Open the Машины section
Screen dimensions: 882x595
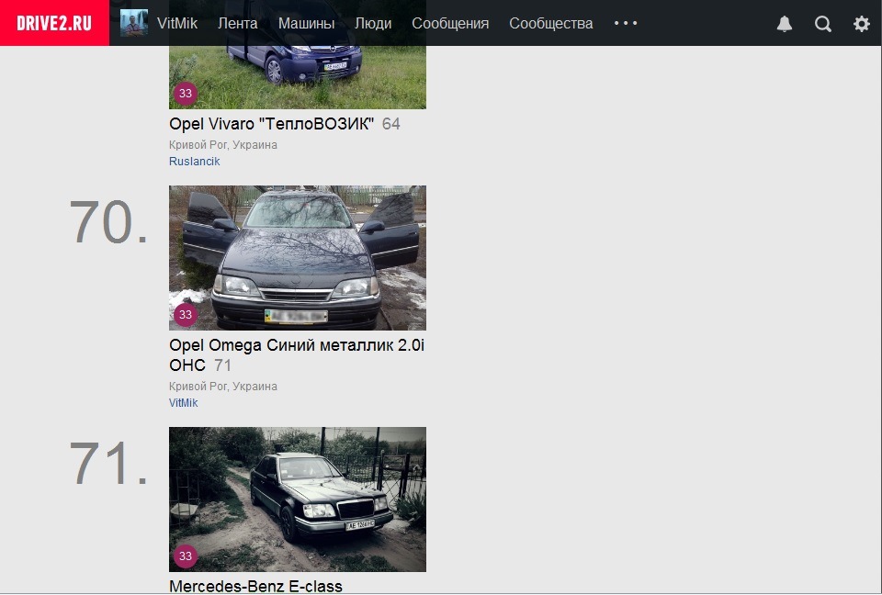tap(307, 24)
